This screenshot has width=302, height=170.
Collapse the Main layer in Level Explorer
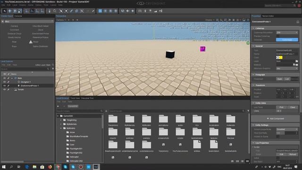12,78
